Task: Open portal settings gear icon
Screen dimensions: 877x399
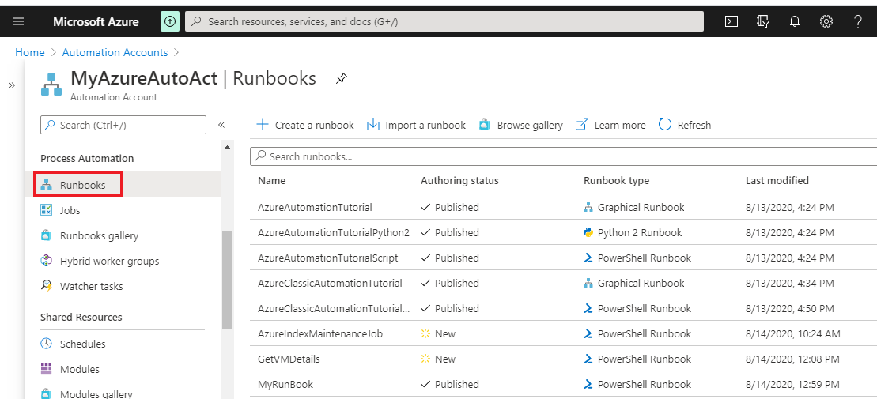Action: coord(826,21)
